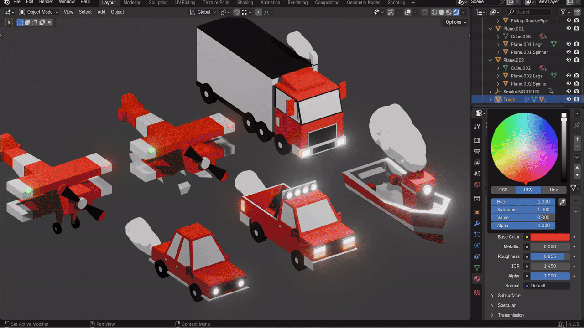Open the View Layer properties tab

[x=477, y=163]
